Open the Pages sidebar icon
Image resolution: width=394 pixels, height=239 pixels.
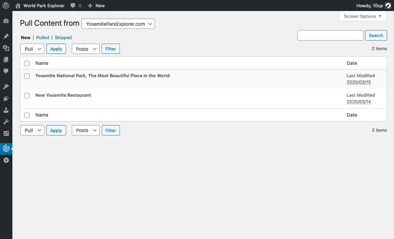tap(6, 60)
